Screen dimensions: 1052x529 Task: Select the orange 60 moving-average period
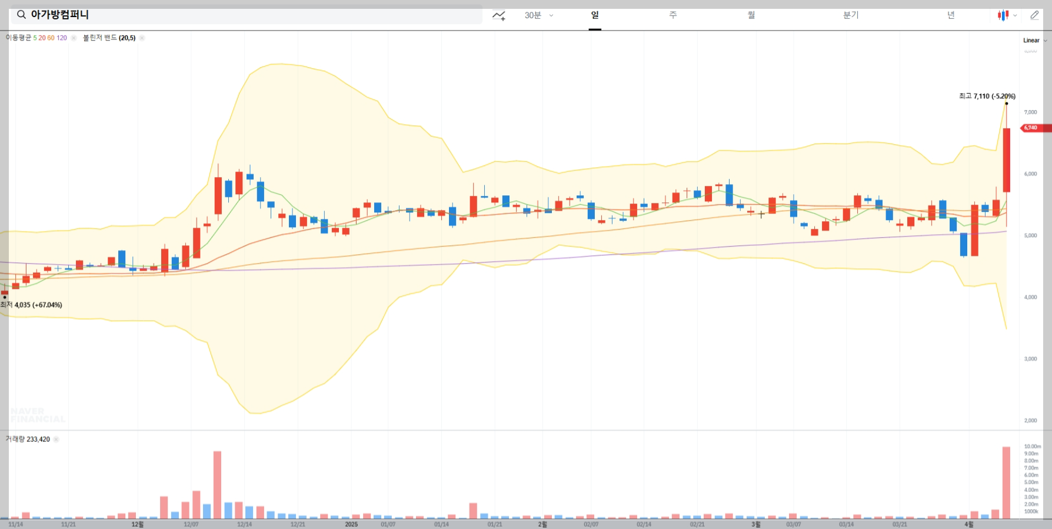click(x=51, y=38)
